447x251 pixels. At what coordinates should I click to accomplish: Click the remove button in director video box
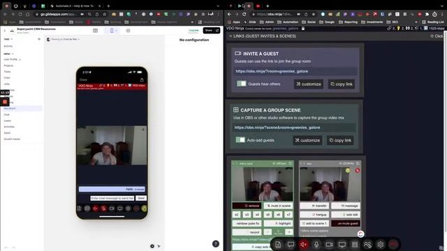[x=247, y=206]
